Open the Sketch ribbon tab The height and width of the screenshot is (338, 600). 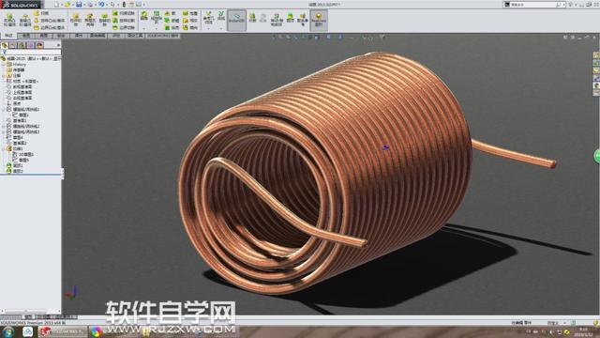[26, 36]
